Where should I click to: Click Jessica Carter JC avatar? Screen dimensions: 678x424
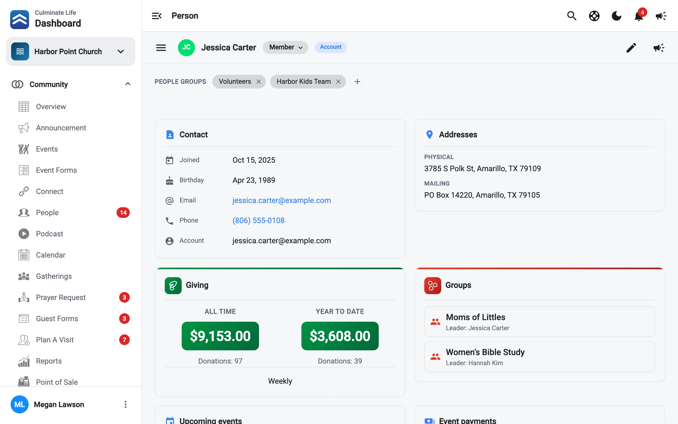click(186, 47)
